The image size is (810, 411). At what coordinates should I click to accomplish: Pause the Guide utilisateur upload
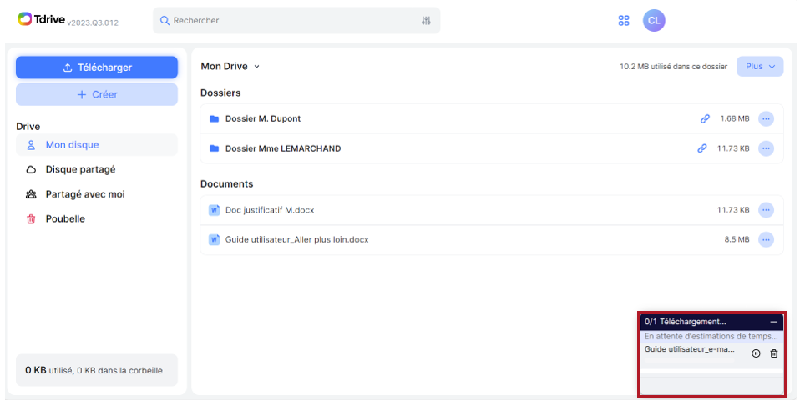pyautogui.click(x=756, y=353)
